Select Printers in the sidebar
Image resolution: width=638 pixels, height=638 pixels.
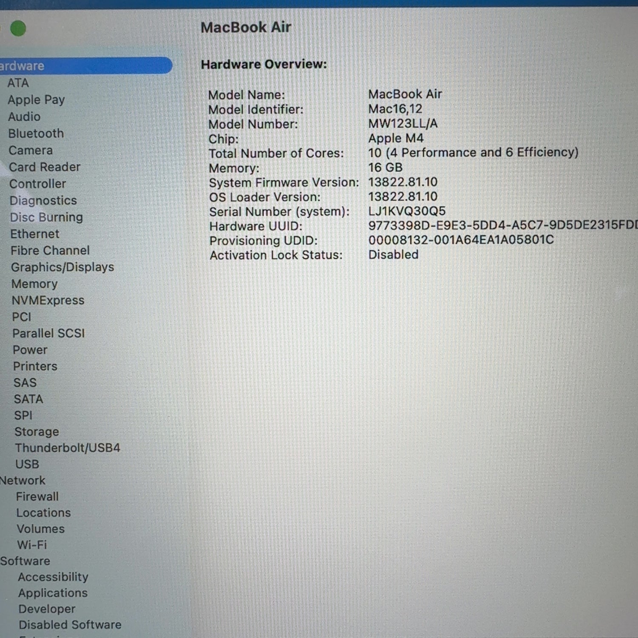pyautogui.click(x=35, y=366)
